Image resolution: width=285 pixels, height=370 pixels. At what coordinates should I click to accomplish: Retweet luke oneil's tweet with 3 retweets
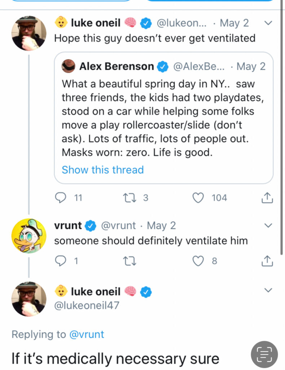[x=128, y=198]
